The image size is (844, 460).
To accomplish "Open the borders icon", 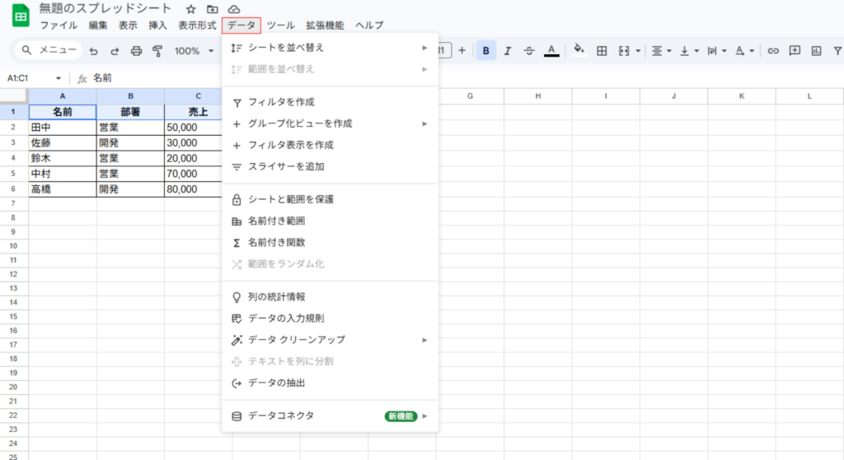I will (602, 50).
